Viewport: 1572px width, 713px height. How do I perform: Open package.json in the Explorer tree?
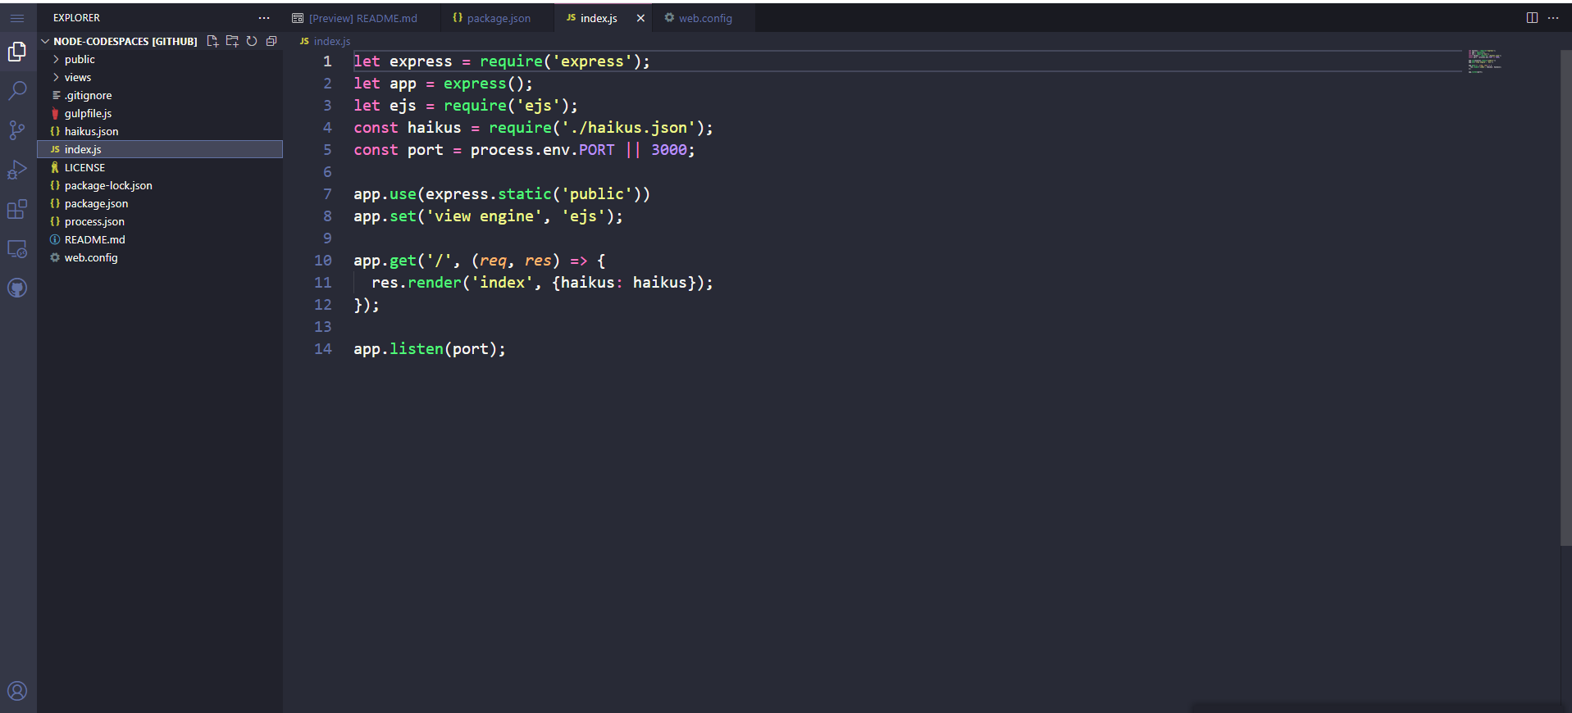pyautogui.click(x=160, y=203)
